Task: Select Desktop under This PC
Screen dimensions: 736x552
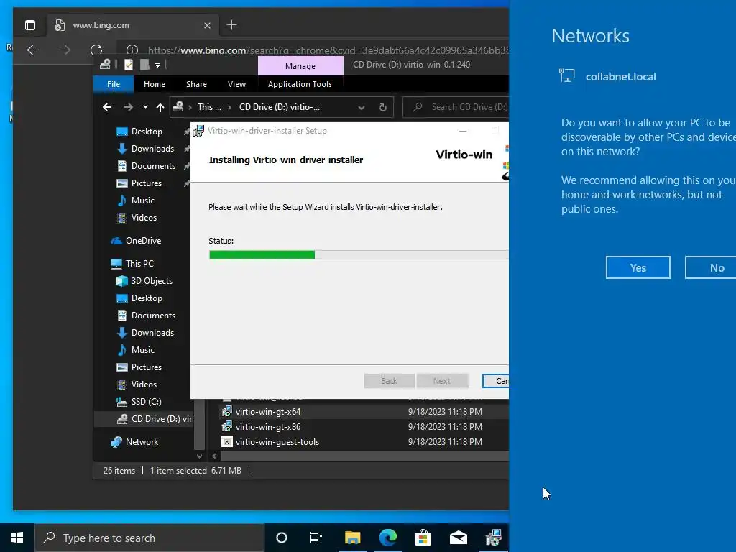Action: [x=147, y=298]
